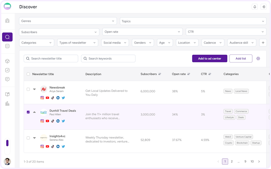Click the Add list button

coord(241,59)
